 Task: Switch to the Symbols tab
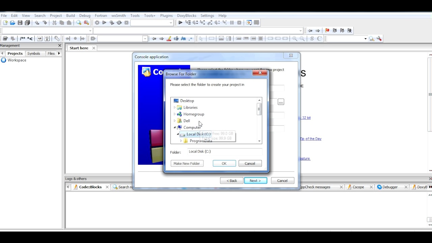point(34,53)
